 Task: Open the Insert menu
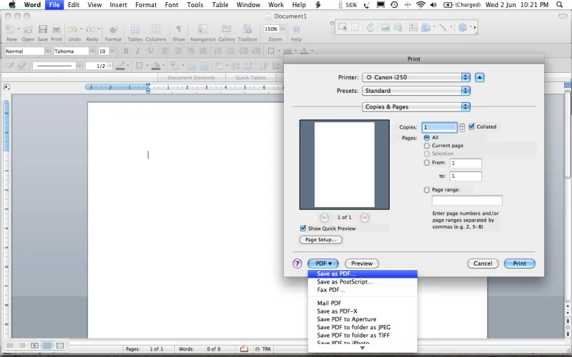pos(118,5)
